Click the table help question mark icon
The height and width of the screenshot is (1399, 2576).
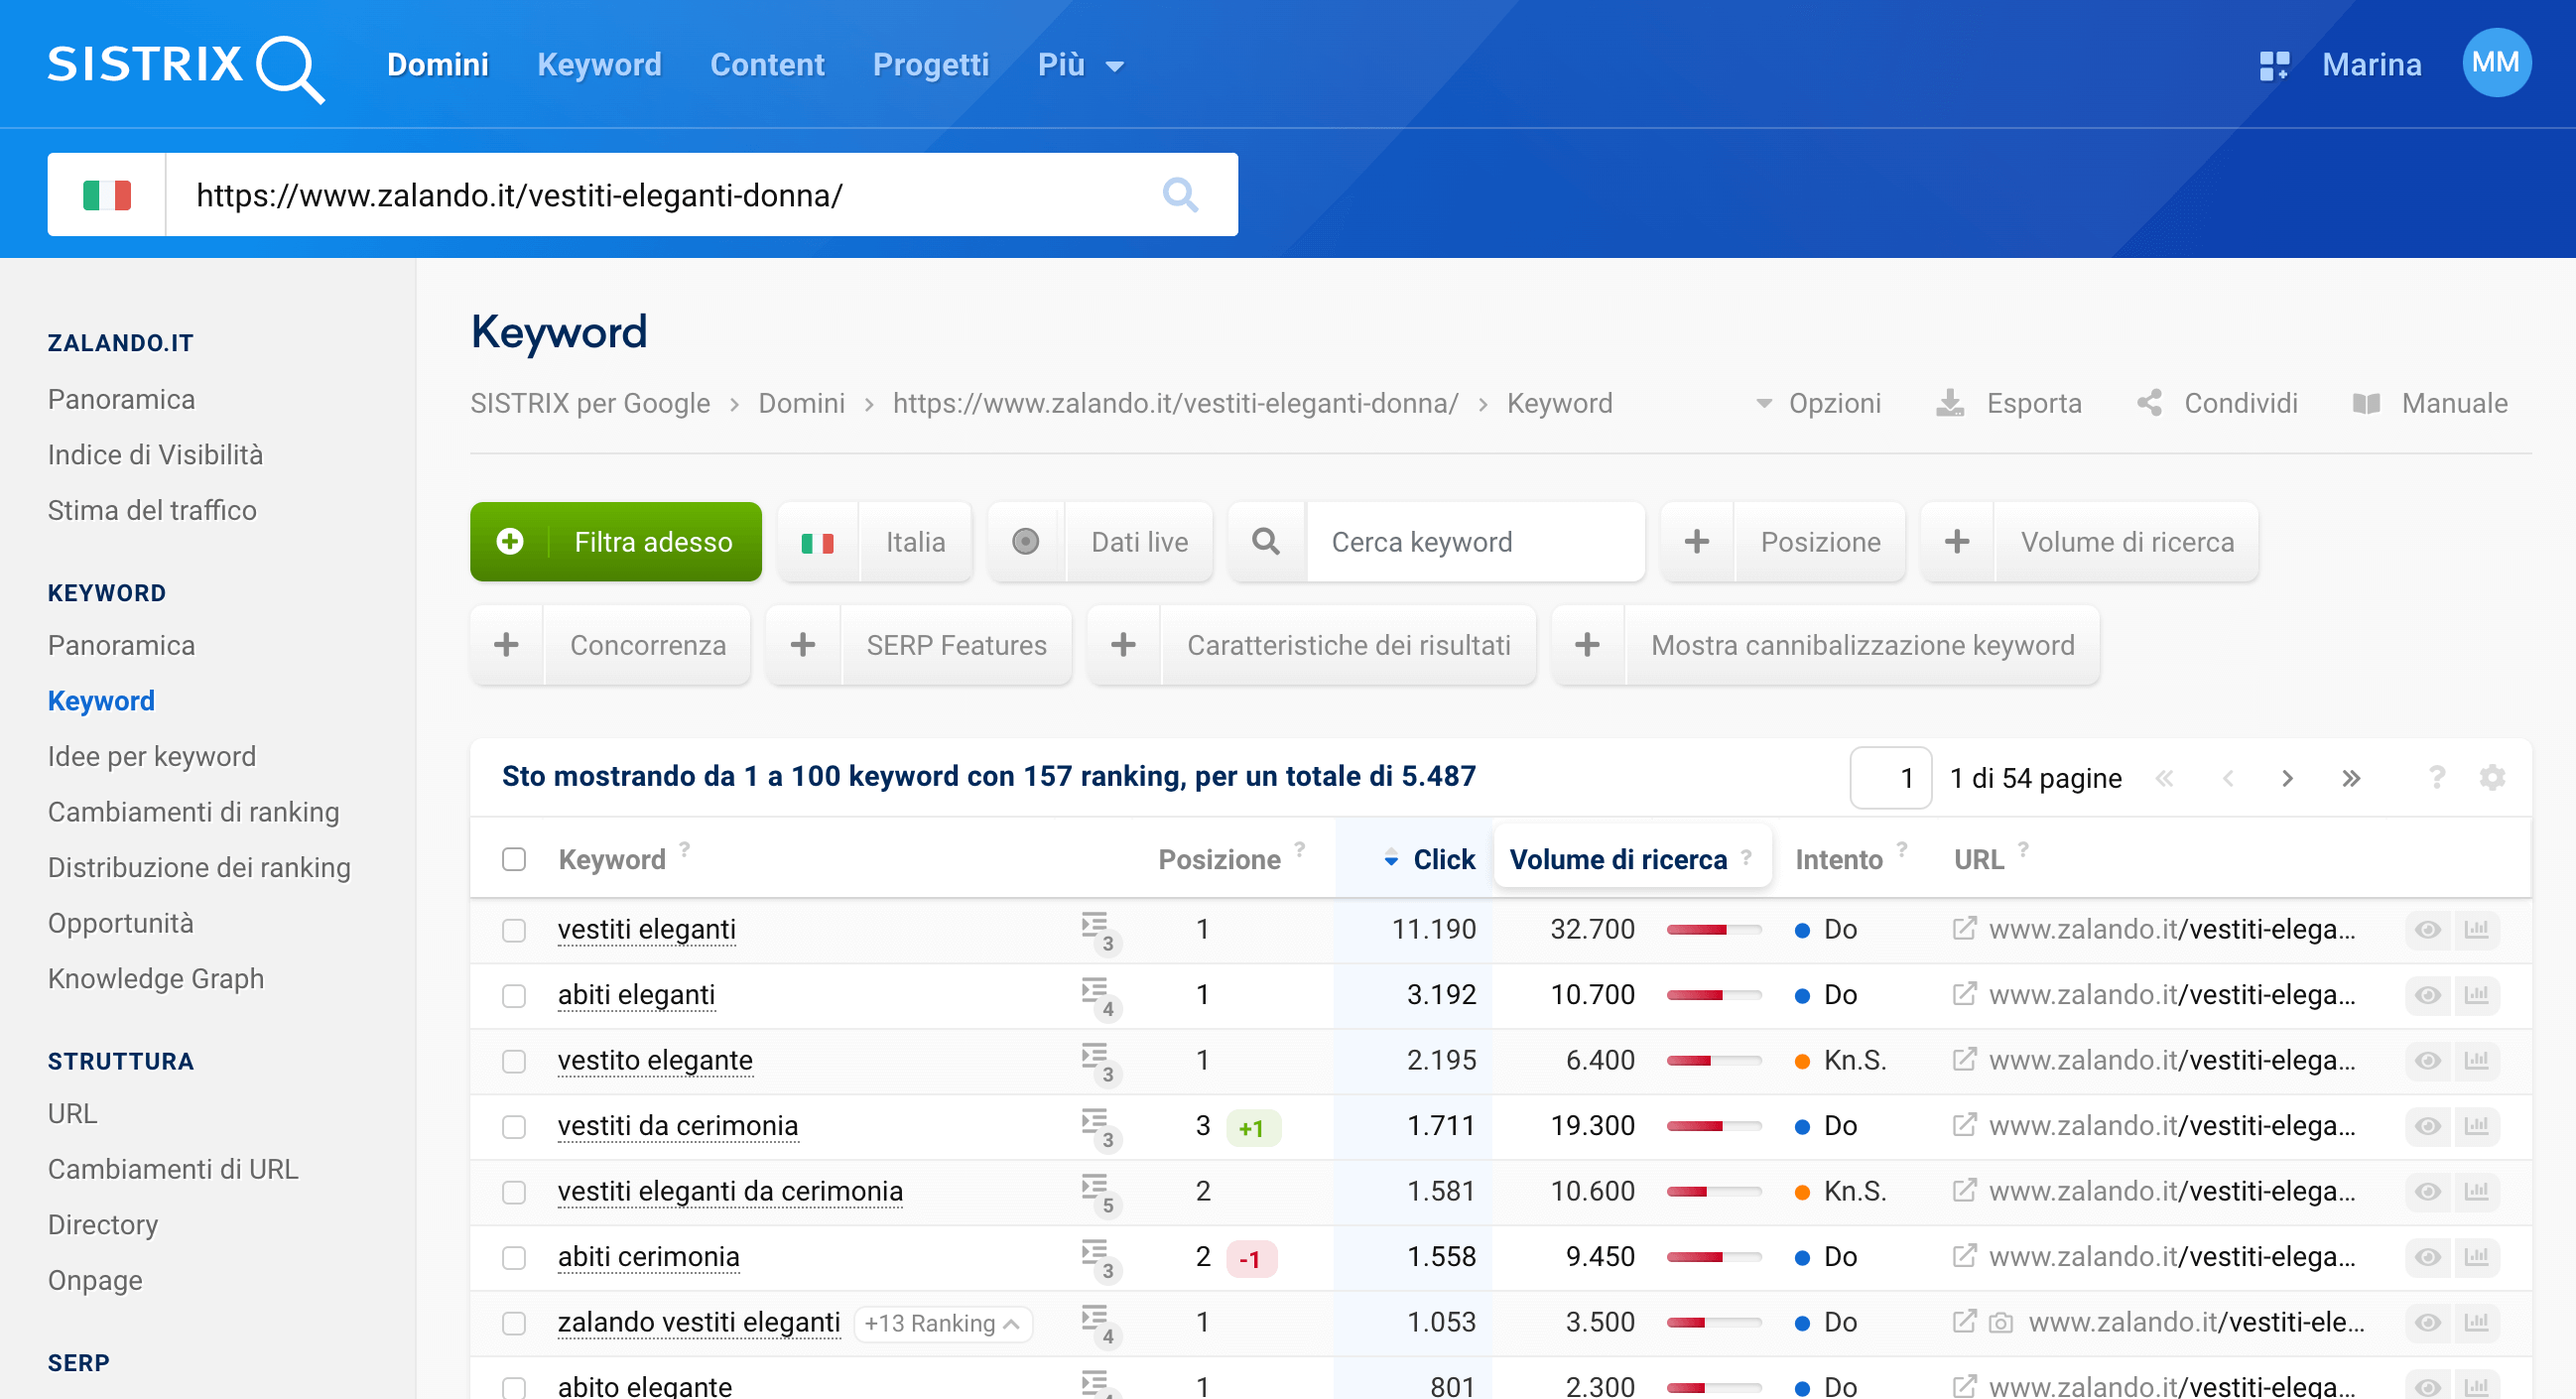pyautogui.click(x=2436, y=777)
